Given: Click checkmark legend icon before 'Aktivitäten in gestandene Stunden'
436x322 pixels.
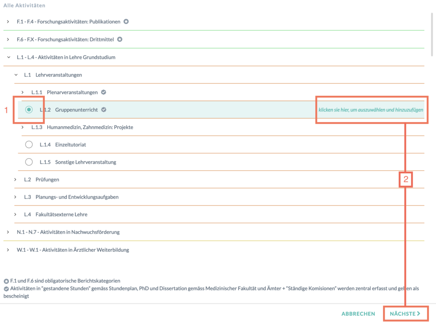Looking at the screenshot, I should (6, 289).
